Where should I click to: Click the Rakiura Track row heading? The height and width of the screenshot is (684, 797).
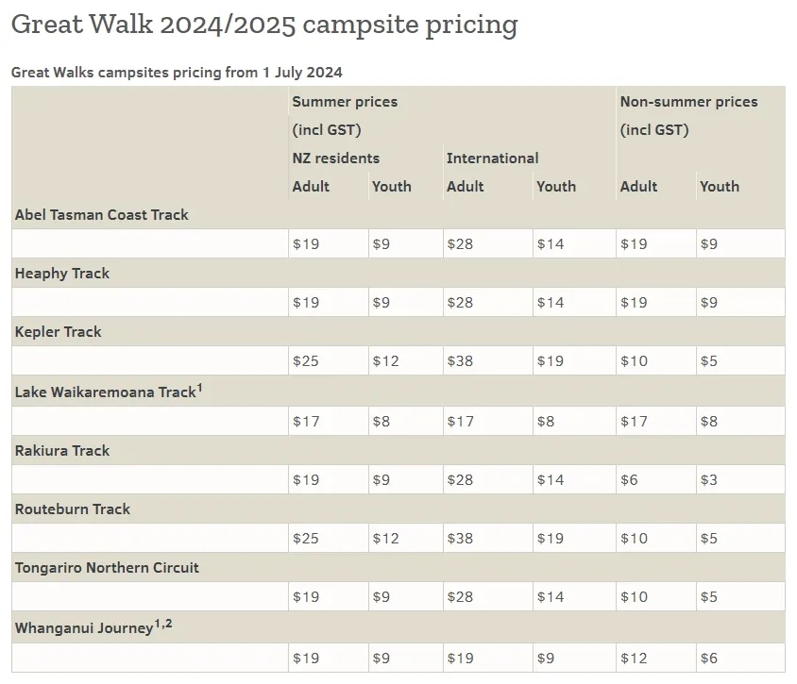[x=62, y=451]
